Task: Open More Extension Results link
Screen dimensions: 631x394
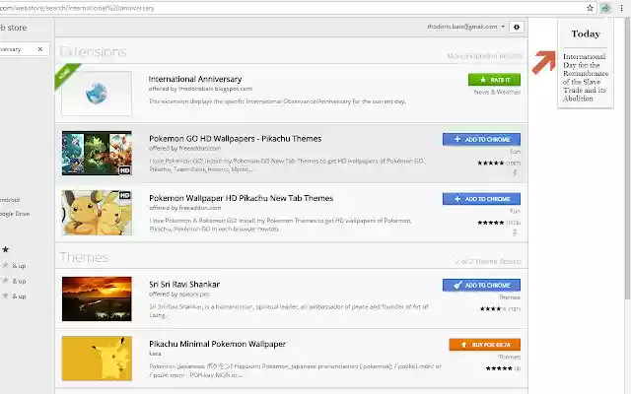Action: (x=485, y=56)
